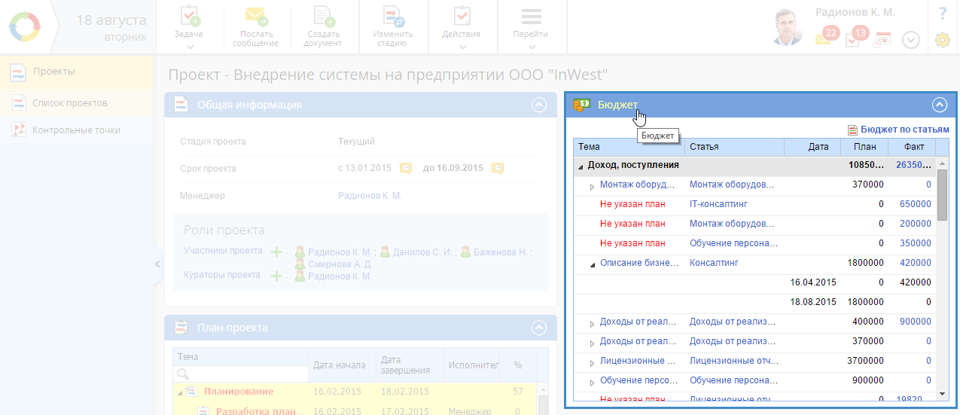The image size is (960, 415).
Task: Collapse the Budget panel
Action: click(939, 105)
